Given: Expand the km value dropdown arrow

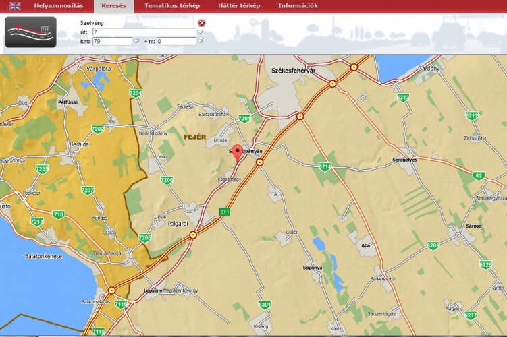Looking at the screenshot, I should (136, 41).
